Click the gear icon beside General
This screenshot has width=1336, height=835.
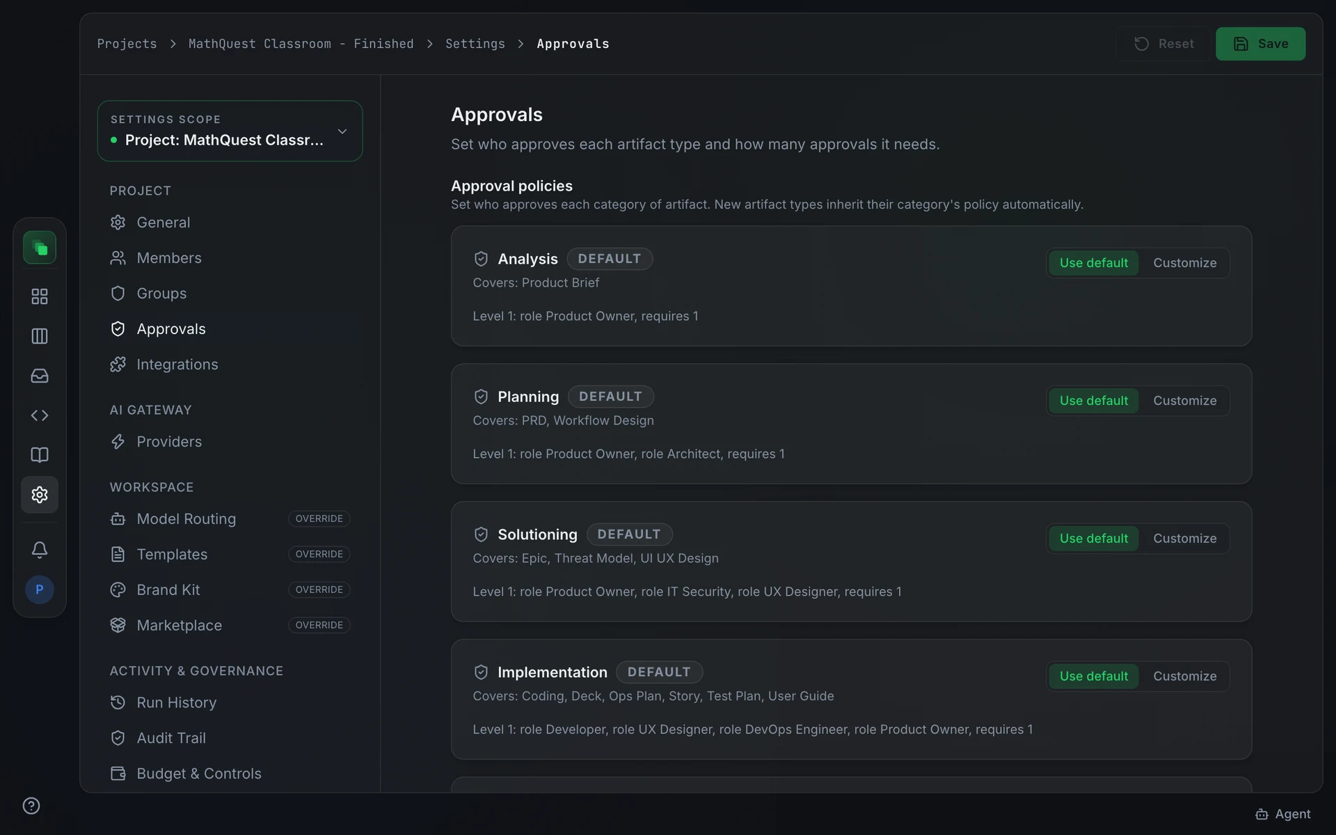(118, 222)
